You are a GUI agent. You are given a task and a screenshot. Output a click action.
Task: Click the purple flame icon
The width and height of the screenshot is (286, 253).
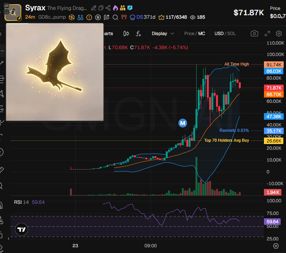(x=115, y=8)
